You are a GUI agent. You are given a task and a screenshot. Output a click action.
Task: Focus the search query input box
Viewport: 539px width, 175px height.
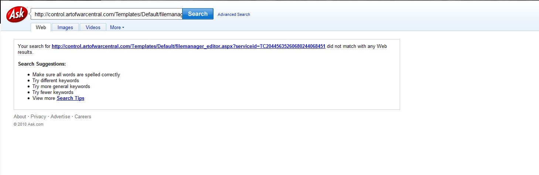[106, 14]
